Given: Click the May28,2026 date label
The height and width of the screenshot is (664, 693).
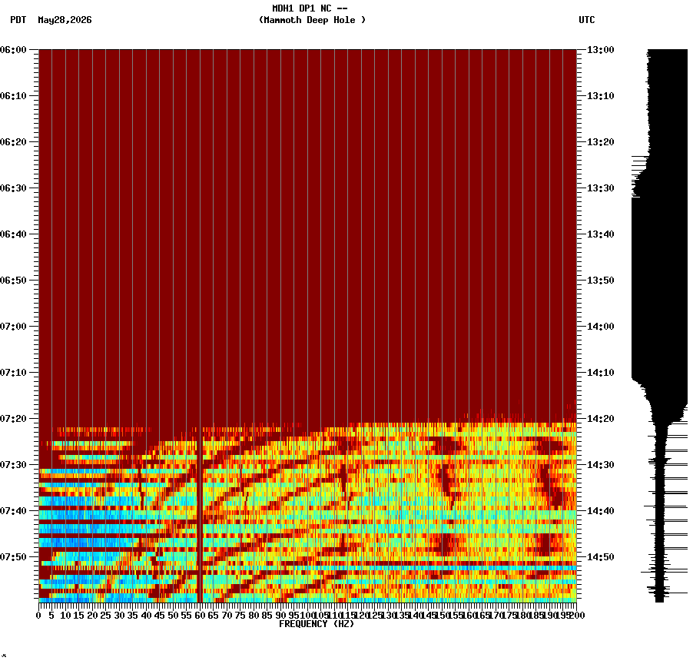Looking at the screenshot, I should (x=65, y=20).
